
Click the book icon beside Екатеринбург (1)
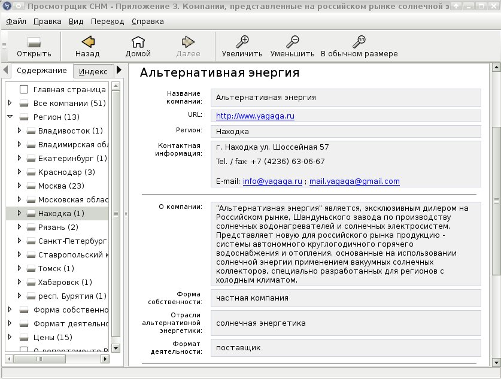[31, 159]
